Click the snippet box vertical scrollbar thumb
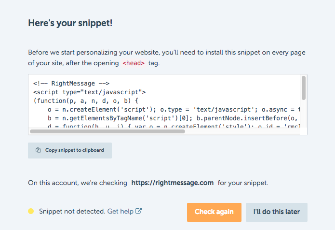The image size is (335, 230). tap(304, 88)
